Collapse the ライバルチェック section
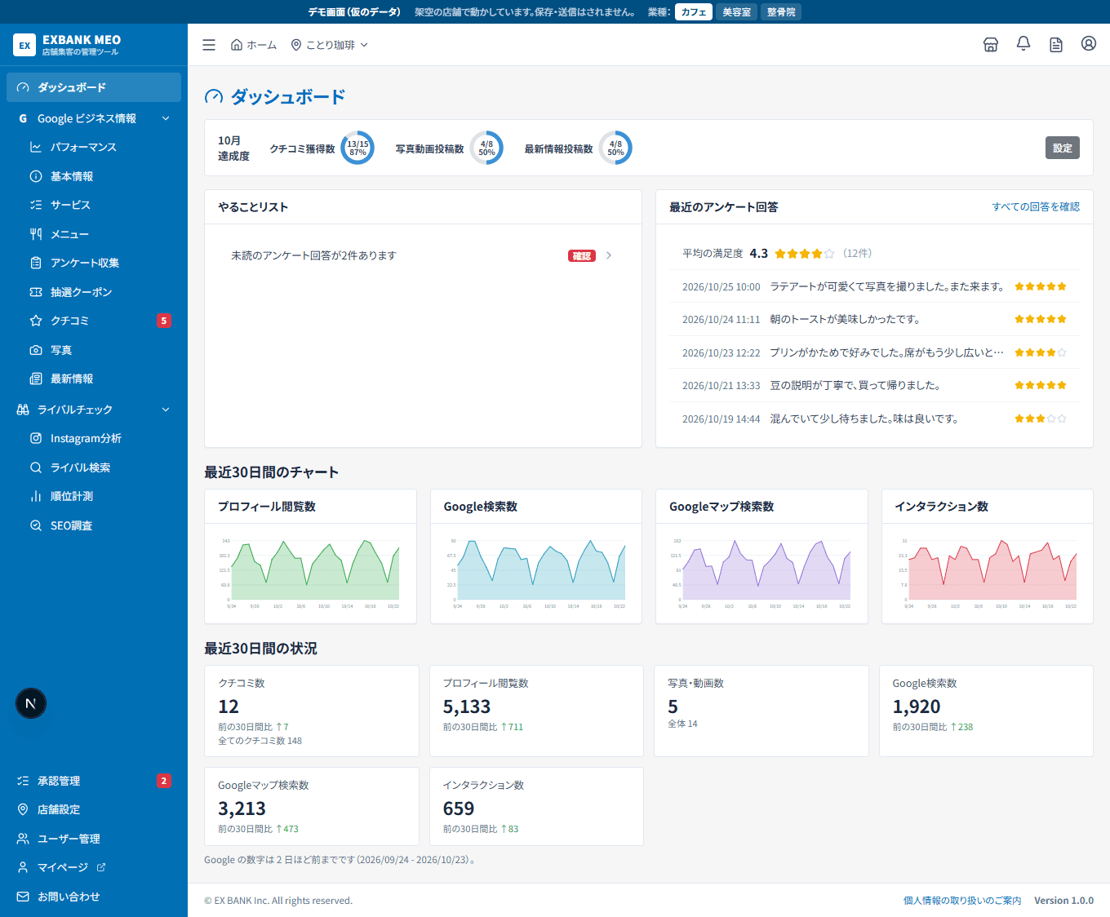1110x917 pixels. point(166,410)
